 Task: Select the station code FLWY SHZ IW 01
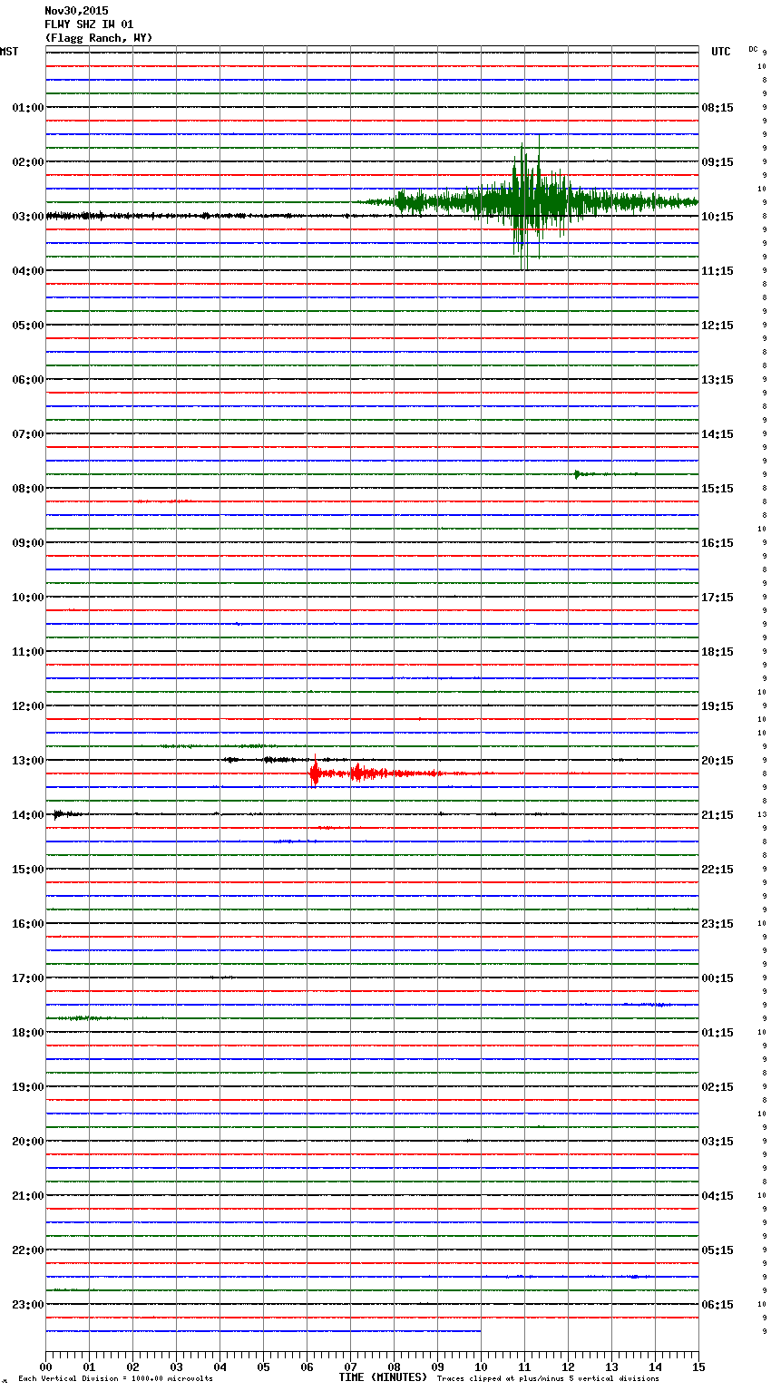89,24
